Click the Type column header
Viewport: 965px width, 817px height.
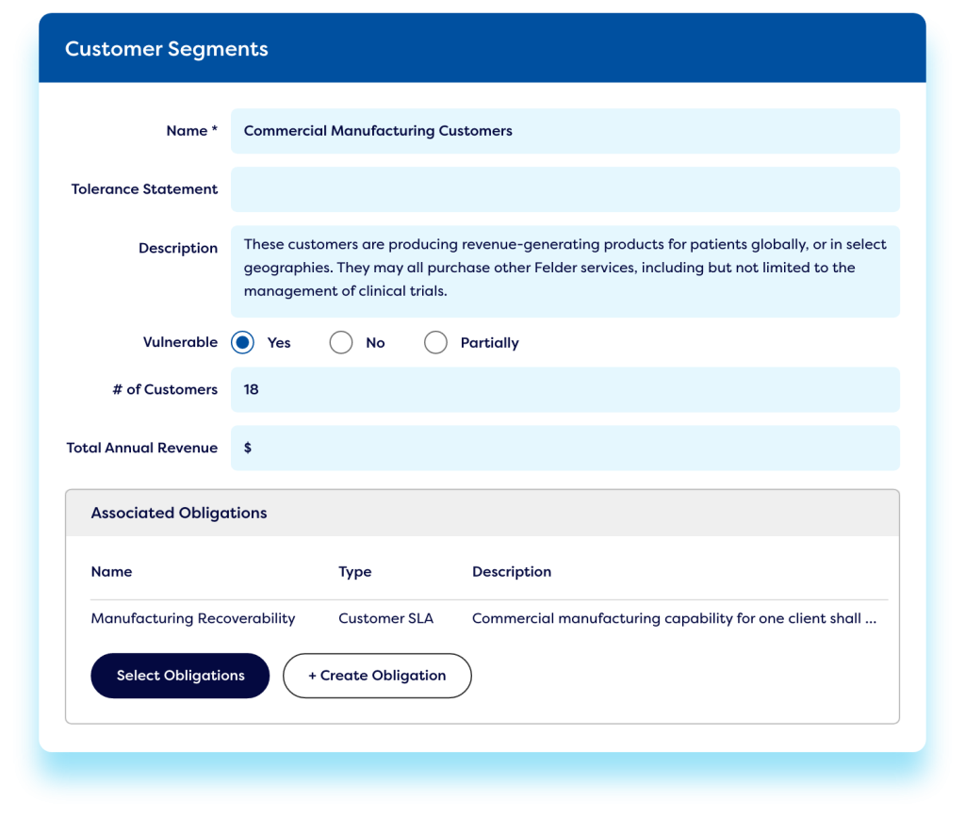click(x=354, y=572)
